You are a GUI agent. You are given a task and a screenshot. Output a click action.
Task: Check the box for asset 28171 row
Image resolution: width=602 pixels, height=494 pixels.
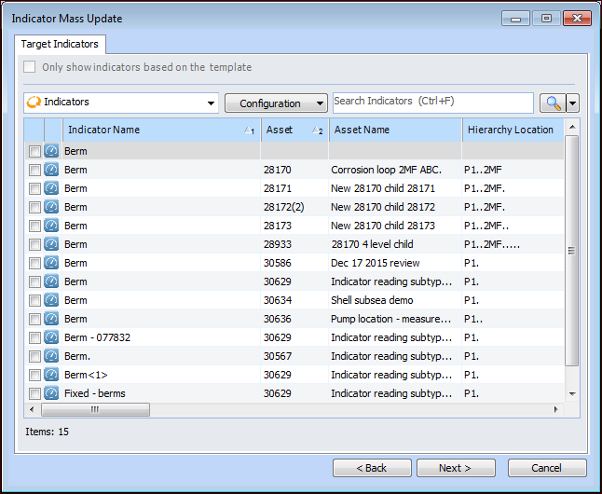[34, 188]
